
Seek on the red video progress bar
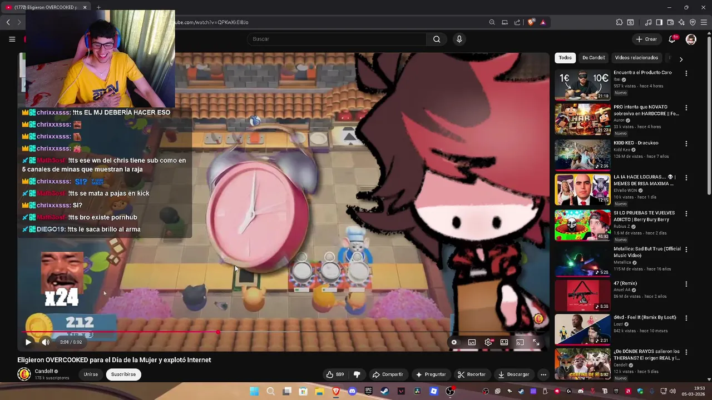[x=284, y=332]
